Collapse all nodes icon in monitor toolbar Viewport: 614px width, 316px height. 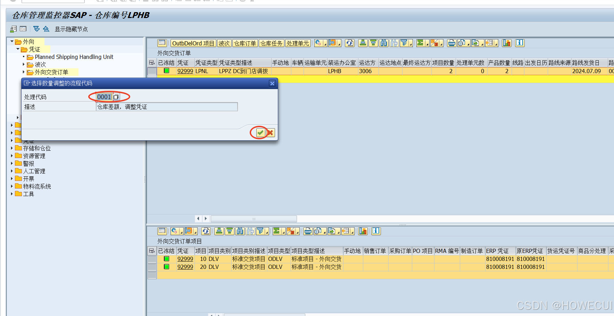click(x=46, y=29)
